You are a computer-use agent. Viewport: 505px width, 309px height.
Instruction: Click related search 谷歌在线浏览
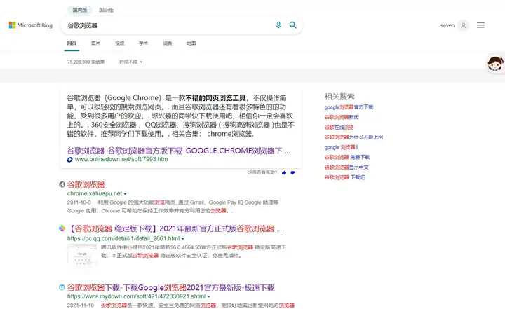click(339, 127)
